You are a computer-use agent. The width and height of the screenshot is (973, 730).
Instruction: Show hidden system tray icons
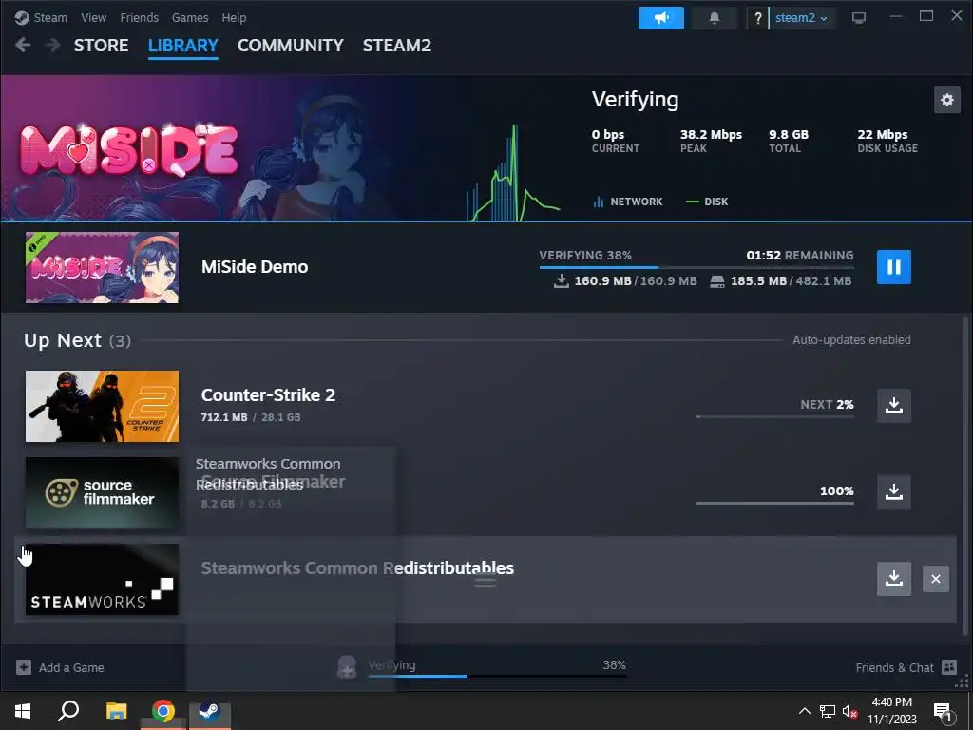click(804, 711)
